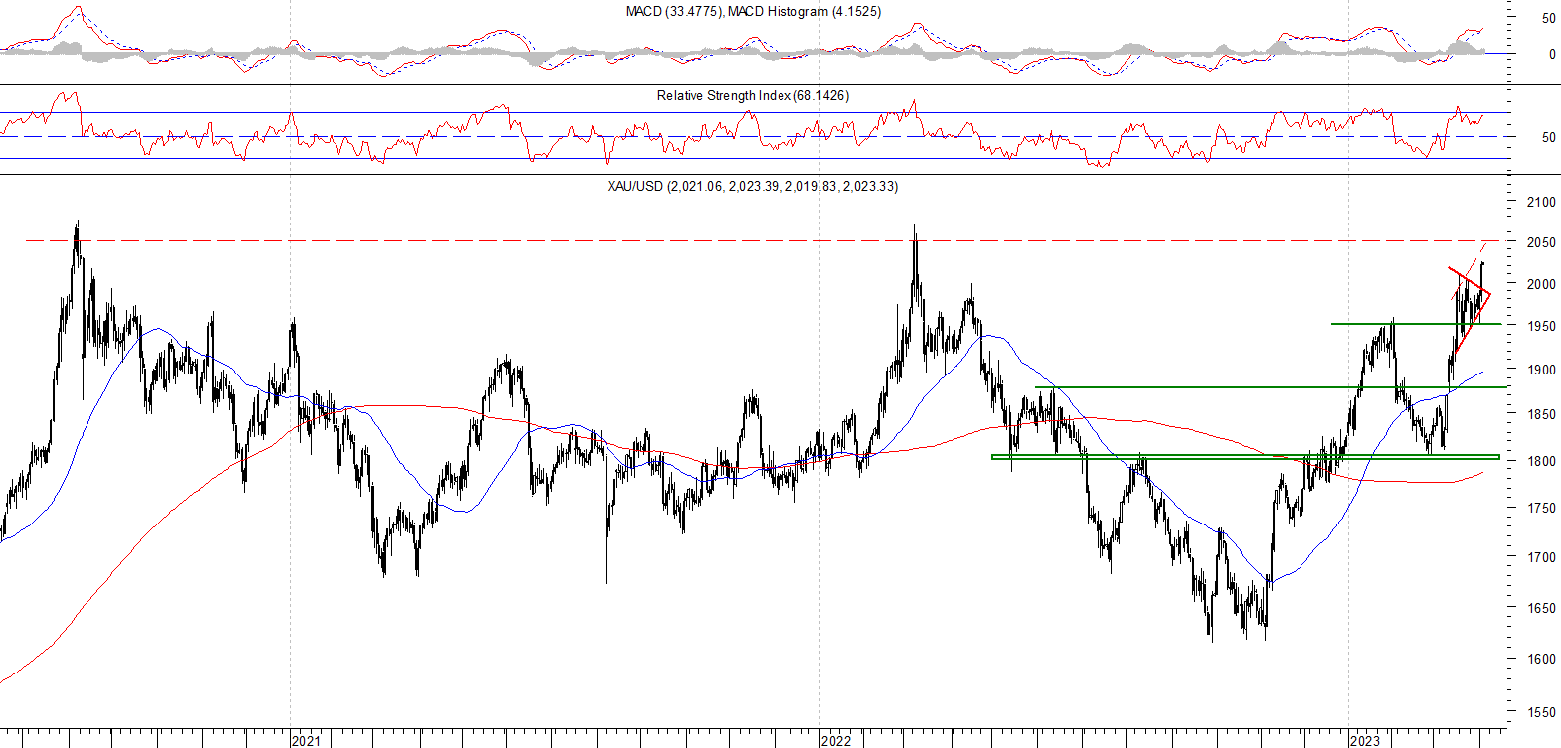Select the green horizontal line at 1950

pyautogui.click(x=1416, y=324)
